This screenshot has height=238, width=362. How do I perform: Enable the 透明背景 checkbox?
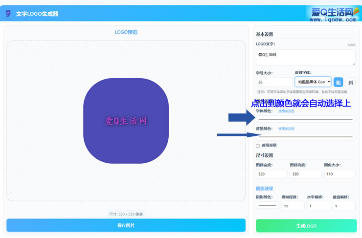click(x=258, y=146)
